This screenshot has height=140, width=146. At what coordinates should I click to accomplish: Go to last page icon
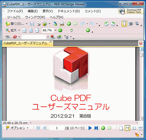(x=96, y=128)
